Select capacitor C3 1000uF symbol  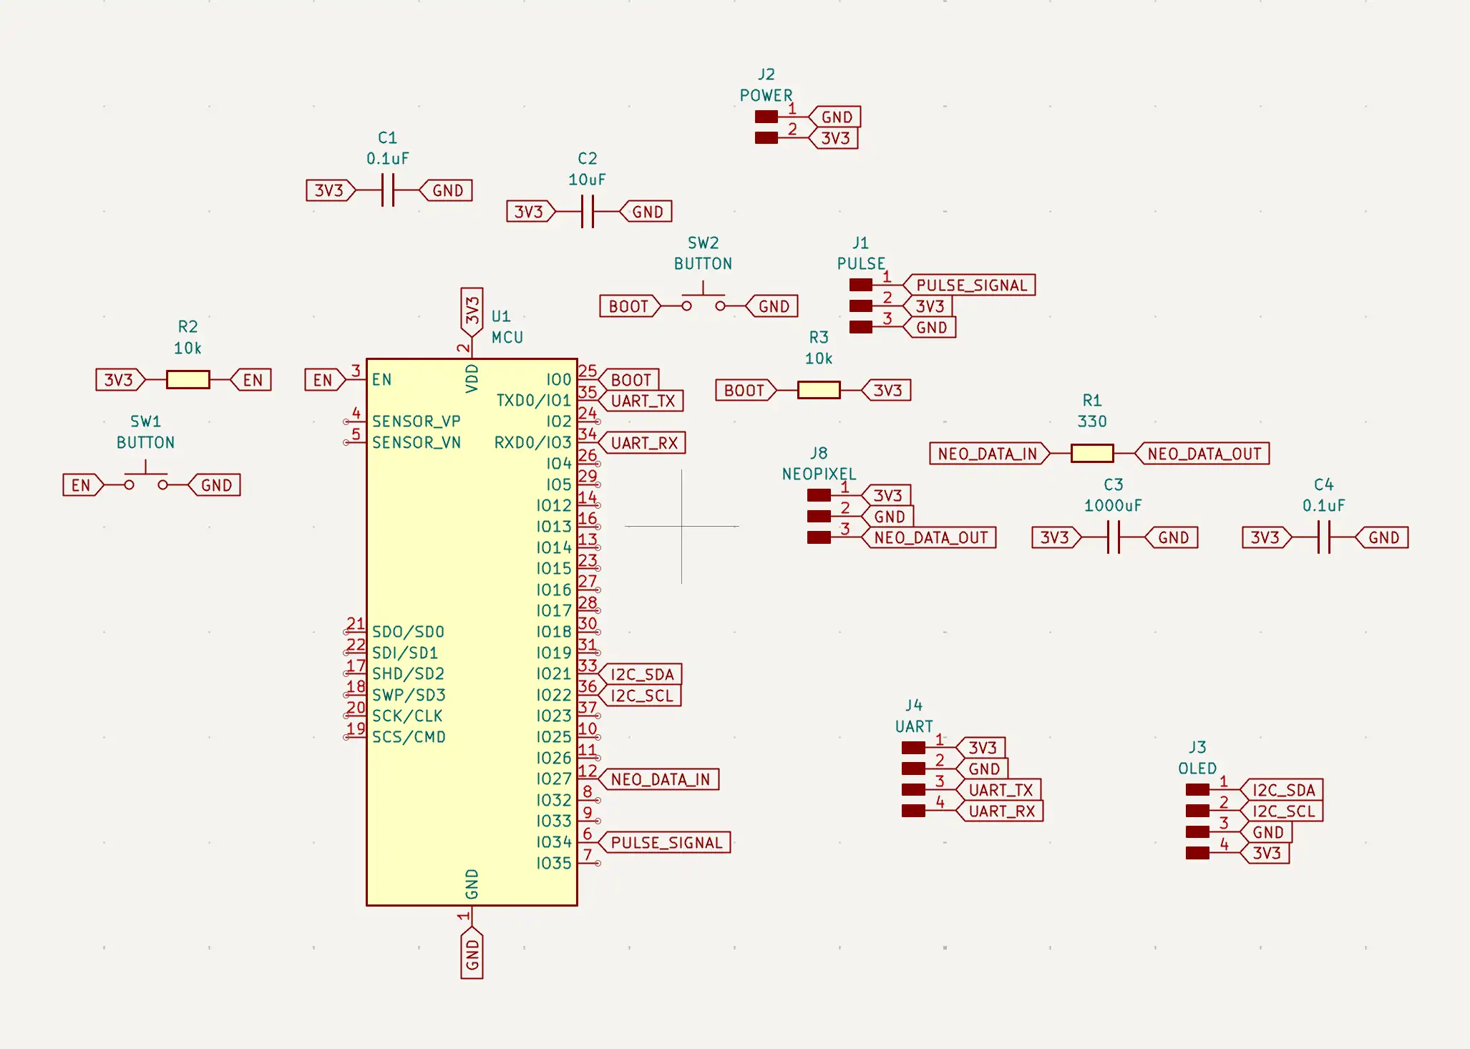[x=1113, y=537]
